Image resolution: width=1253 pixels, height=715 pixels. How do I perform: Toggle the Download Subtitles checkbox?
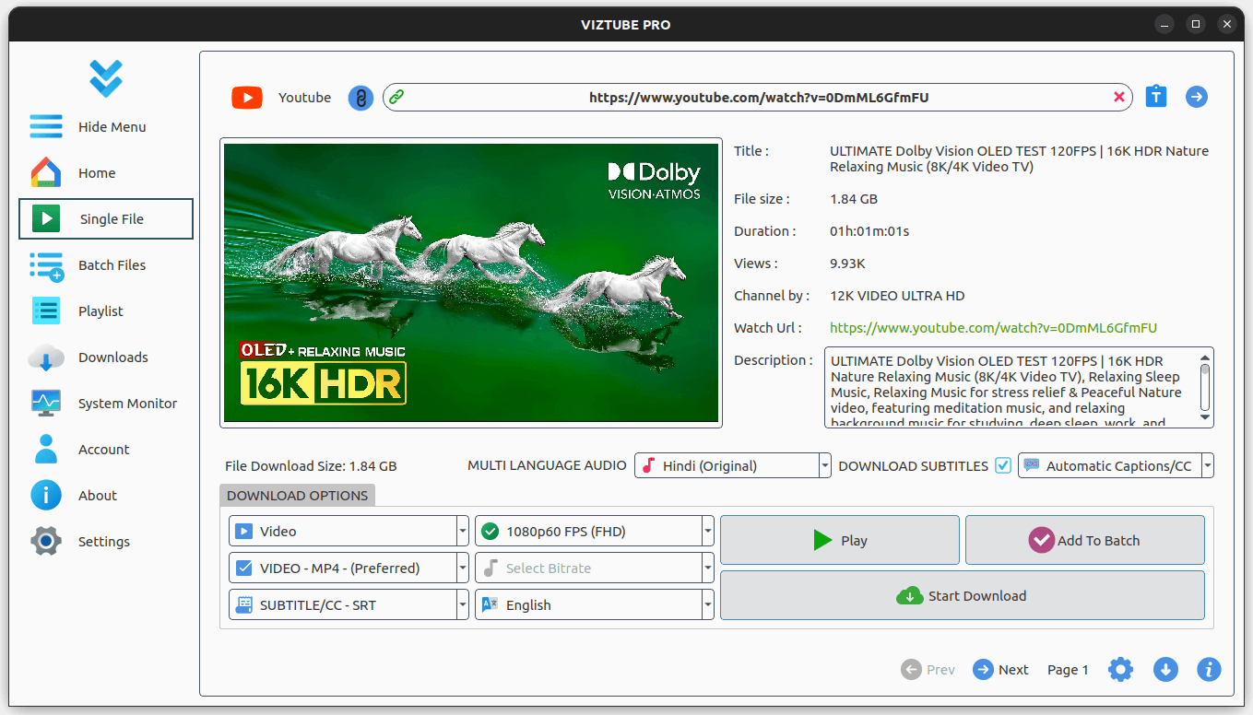pyautogui.click(x=1003, y=465)
